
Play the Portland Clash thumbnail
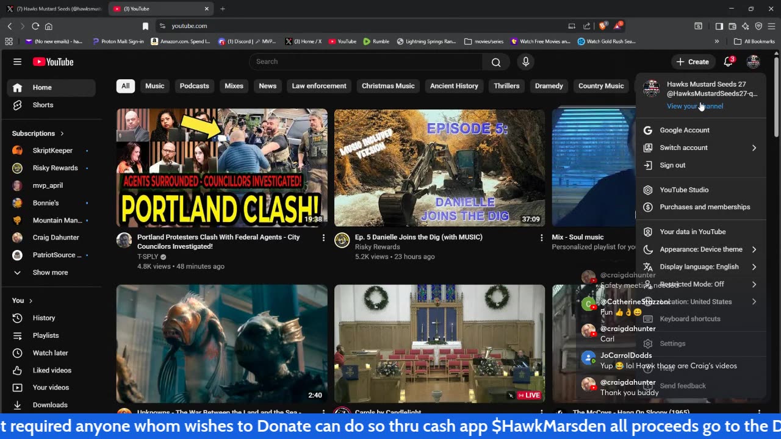pos(222,168)
